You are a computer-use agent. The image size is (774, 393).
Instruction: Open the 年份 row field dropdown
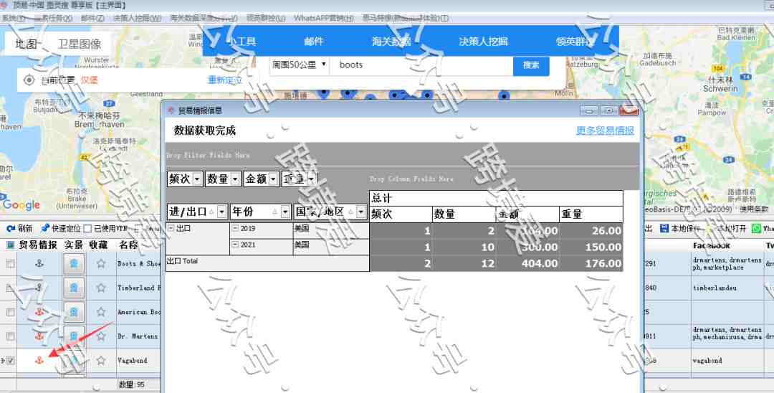coord(285,212)
